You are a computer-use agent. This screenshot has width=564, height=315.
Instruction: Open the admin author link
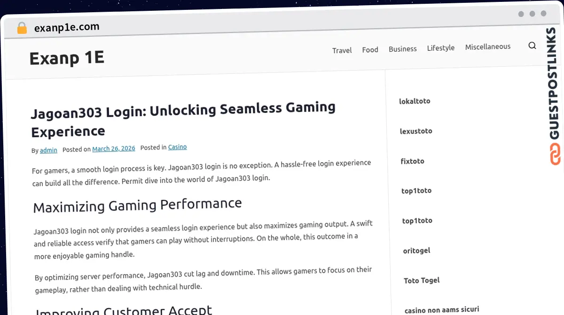(x=48, y=150)
